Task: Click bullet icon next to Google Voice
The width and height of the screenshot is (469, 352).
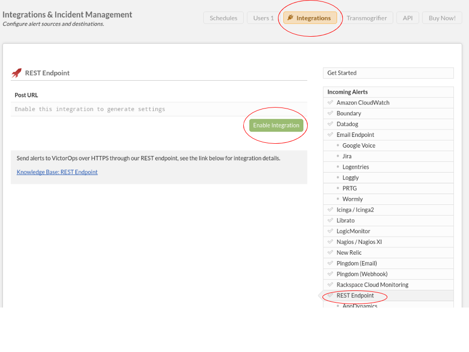Action: pyautogui.click(x=338, y=146)
